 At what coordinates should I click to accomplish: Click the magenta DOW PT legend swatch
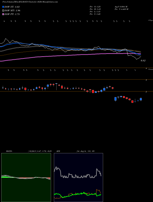(x=3, y=14)
